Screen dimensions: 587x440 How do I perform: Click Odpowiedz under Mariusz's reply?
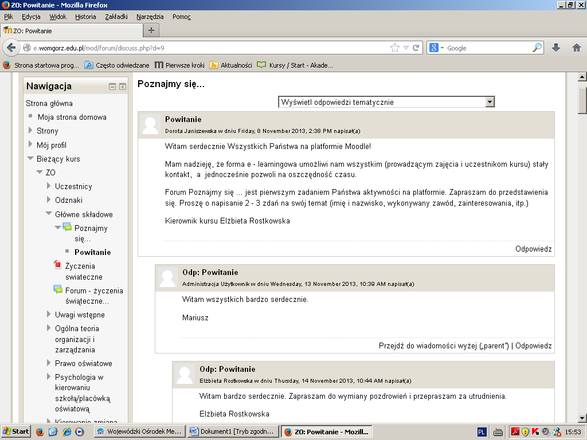pyautogui.click(x=533, y=345)
